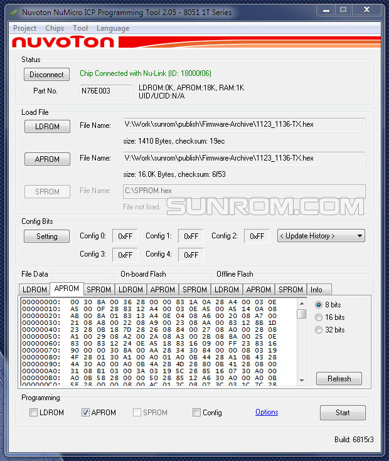Screen dimensions: 389x461
Task: Open the Chips menu
Action: 55,28
